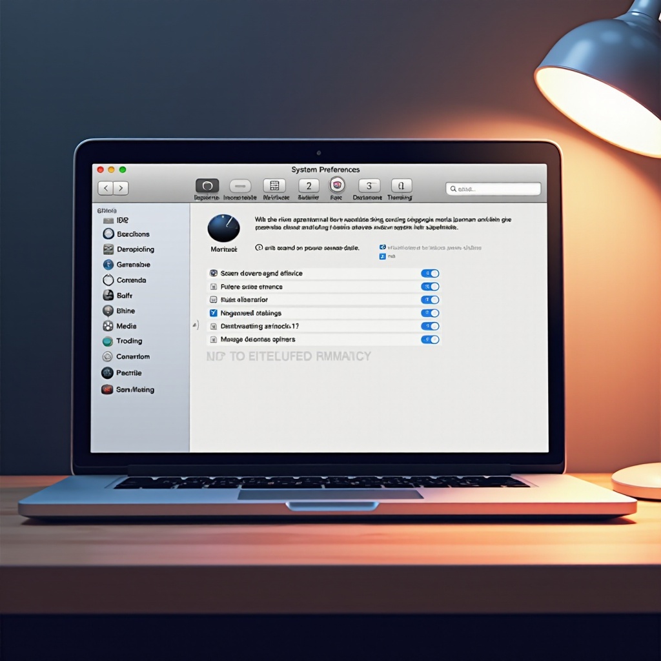Image resolution: width=661 pixels, height=661 pixels.
Task: Select Troding in the sidebar
Action: (x=123, y=341)
